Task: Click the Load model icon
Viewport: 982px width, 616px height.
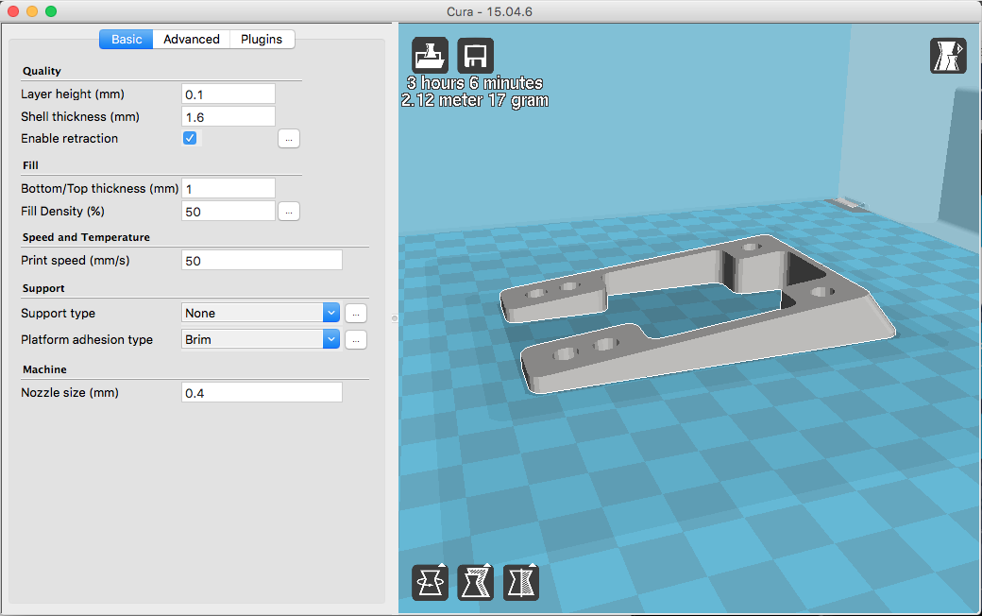Action: (431, 56)
